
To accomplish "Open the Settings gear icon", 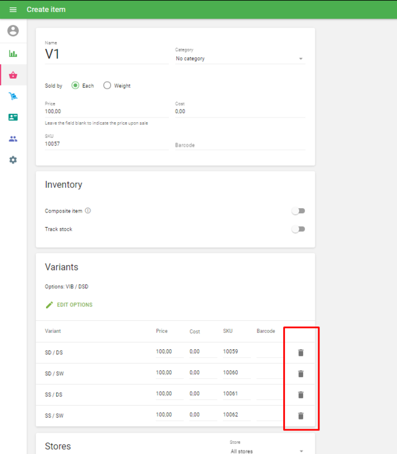I will click(13, 160).
